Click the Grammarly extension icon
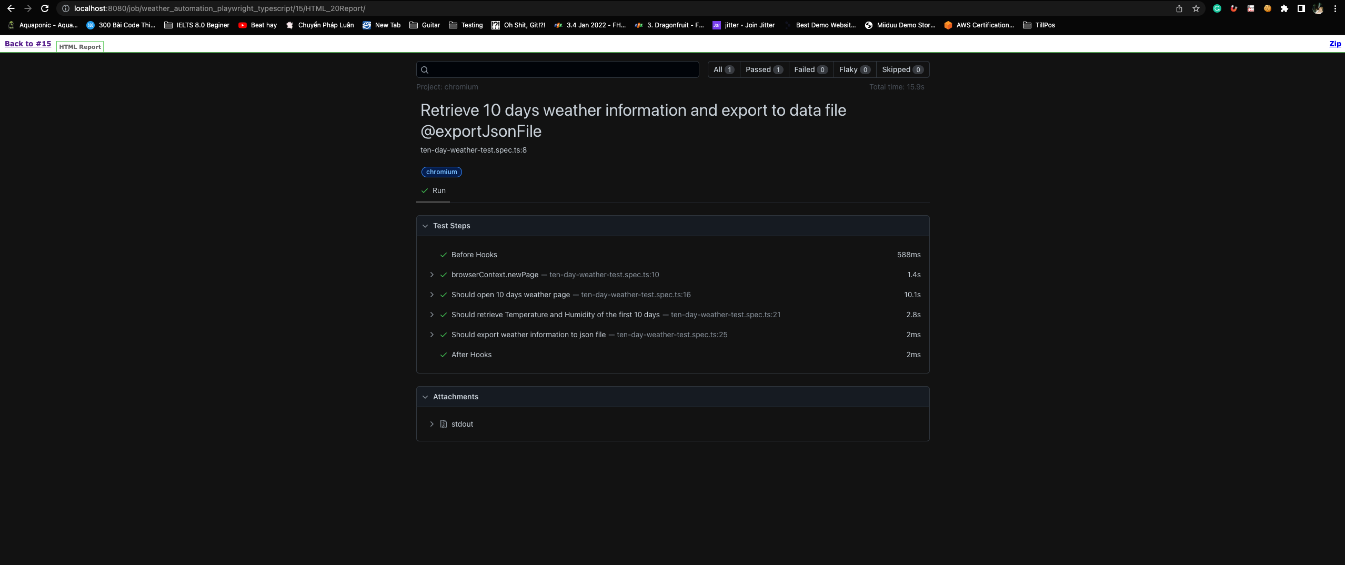 click(x=1217, y=8)
